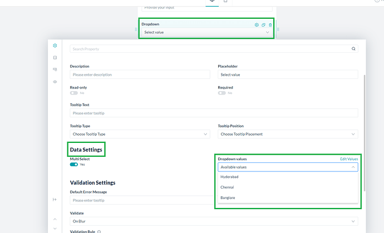Viewport: 384px width, 233px height.
Task: Expand the Tooltip Type dropdown
Action: (140, 134)
